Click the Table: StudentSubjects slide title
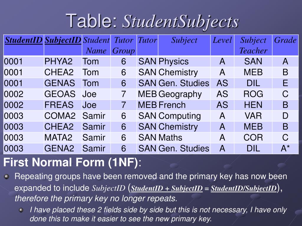 (152, 21)
